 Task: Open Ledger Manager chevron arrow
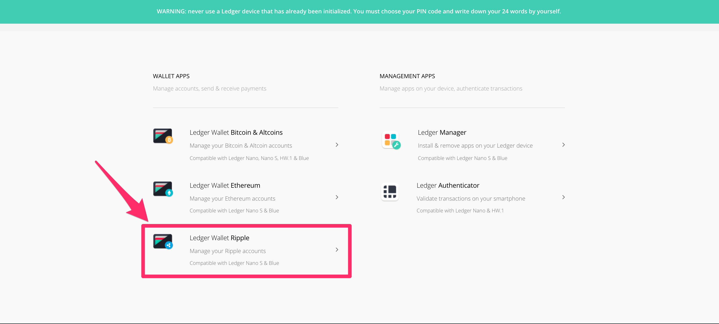click(563, 145)
